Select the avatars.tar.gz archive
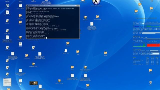 20,38
